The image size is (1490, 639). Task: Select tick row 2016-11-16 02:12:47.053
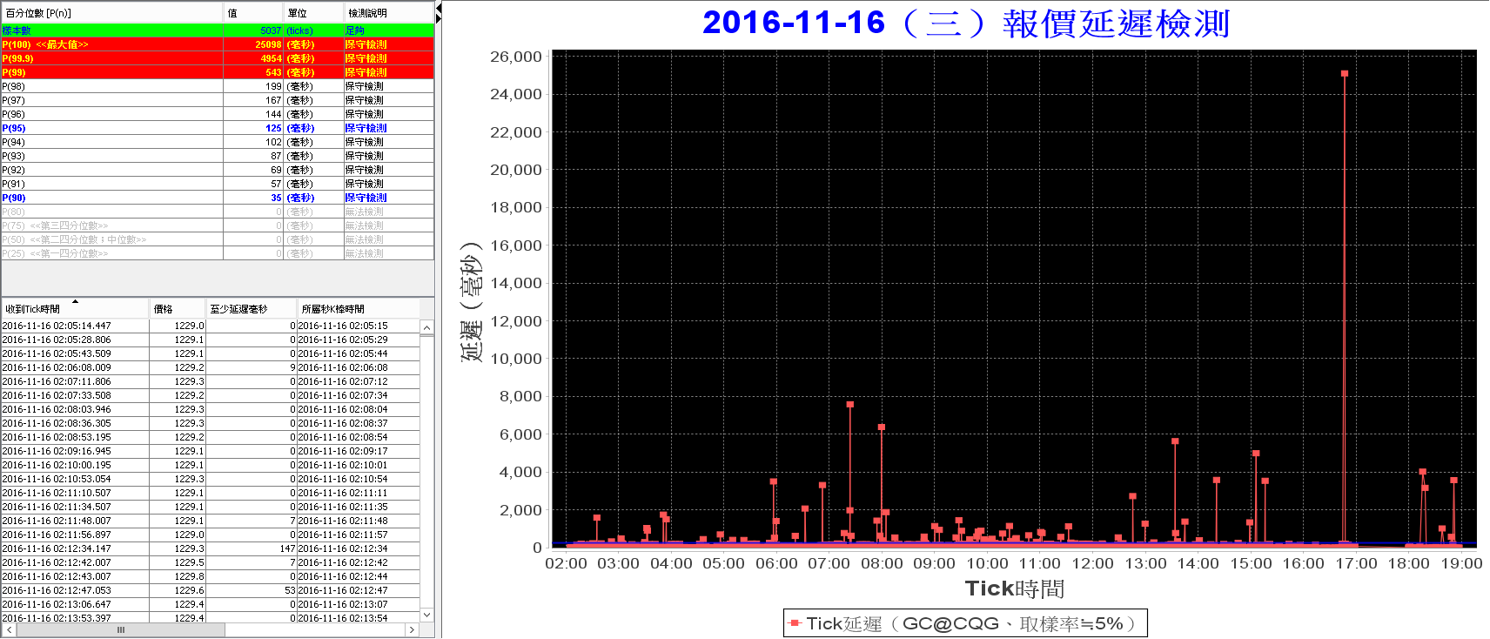[211, 590]
